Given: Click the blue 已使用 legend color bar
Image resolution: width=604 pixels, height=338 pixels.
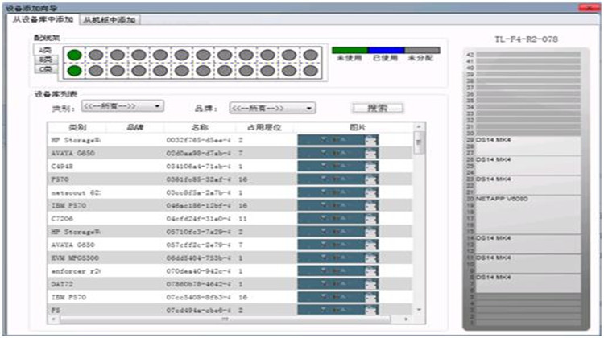Looking at the screenshot, I should coord(386,50).
